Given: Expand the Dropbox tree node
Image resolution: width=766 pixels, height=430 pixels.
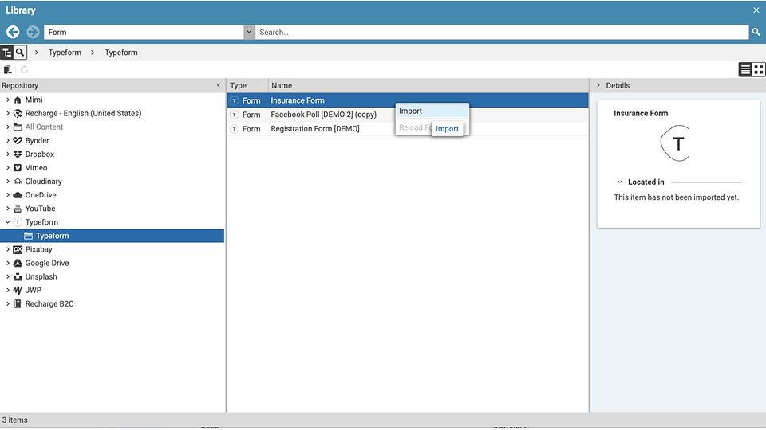Looking at the screenshot, I should (x=7, y=154).
